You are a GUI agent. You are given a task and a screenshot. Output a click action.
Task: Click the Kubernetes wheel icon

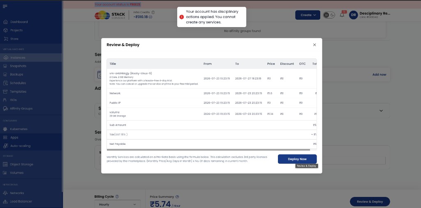[5, 129]
